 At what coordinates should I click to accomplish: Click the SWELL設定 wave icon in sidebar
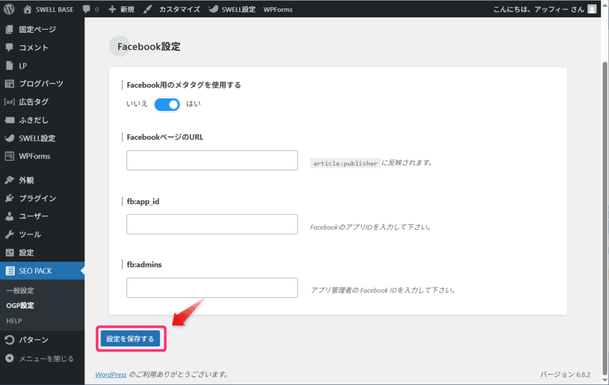(x=10, y=138)
